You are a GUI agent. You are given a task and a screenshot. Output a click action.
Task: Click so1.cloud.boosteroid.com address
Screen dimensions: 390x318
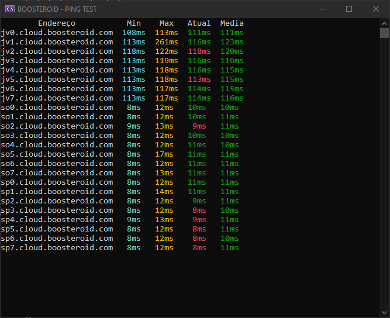tap(57, 117)
